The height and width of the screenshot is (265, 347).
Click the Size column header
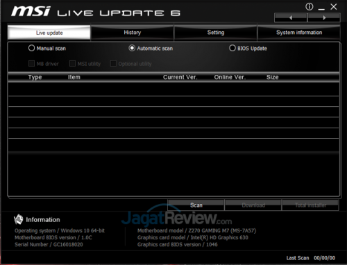tap(273, 77)
